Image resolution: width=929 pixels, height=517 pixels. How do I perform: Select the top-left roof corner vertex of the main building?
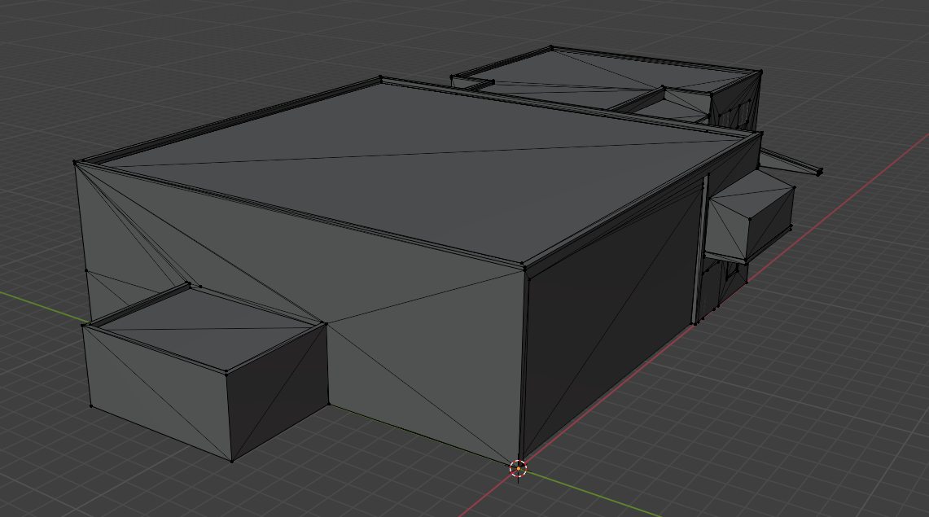[75, 162]
